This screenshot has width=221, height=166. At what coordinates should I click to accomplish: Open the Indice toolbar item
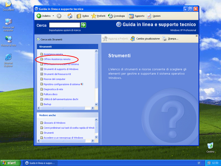pyautogui.click(x=83, y=16)
